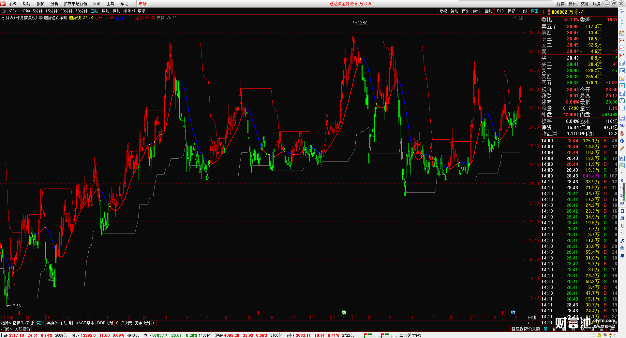This screenshot has height=338, width=626.
Task: Open the 扩展市场行情 menu
Action: [76, 4]
